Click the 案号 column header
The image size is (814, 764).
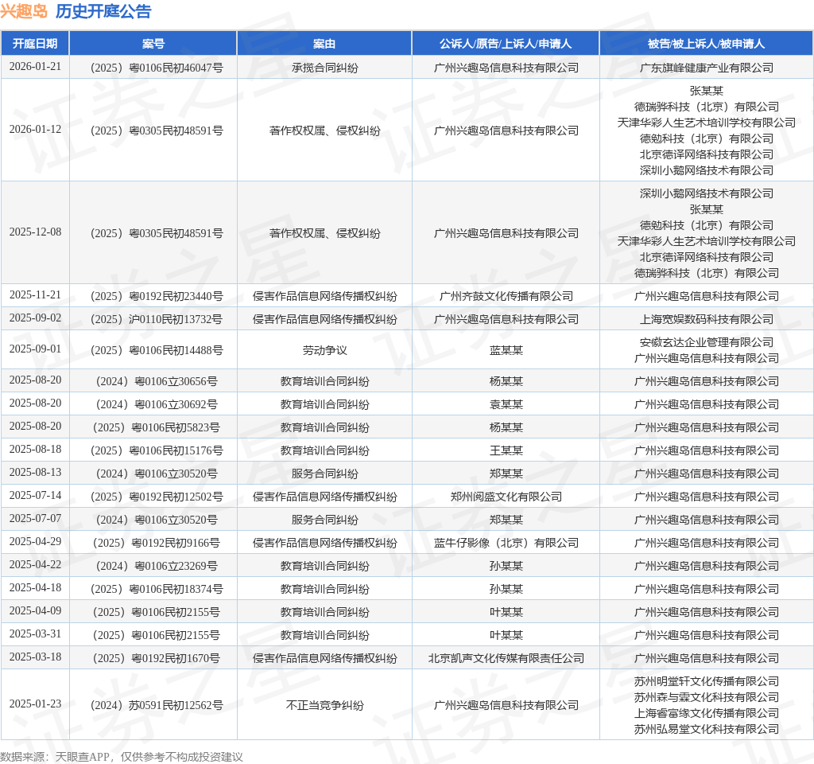pos(153,44)
